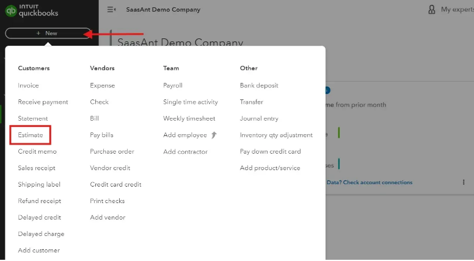
Task: Open the three-dot options menu icon
Action: [x=464, y=182]
